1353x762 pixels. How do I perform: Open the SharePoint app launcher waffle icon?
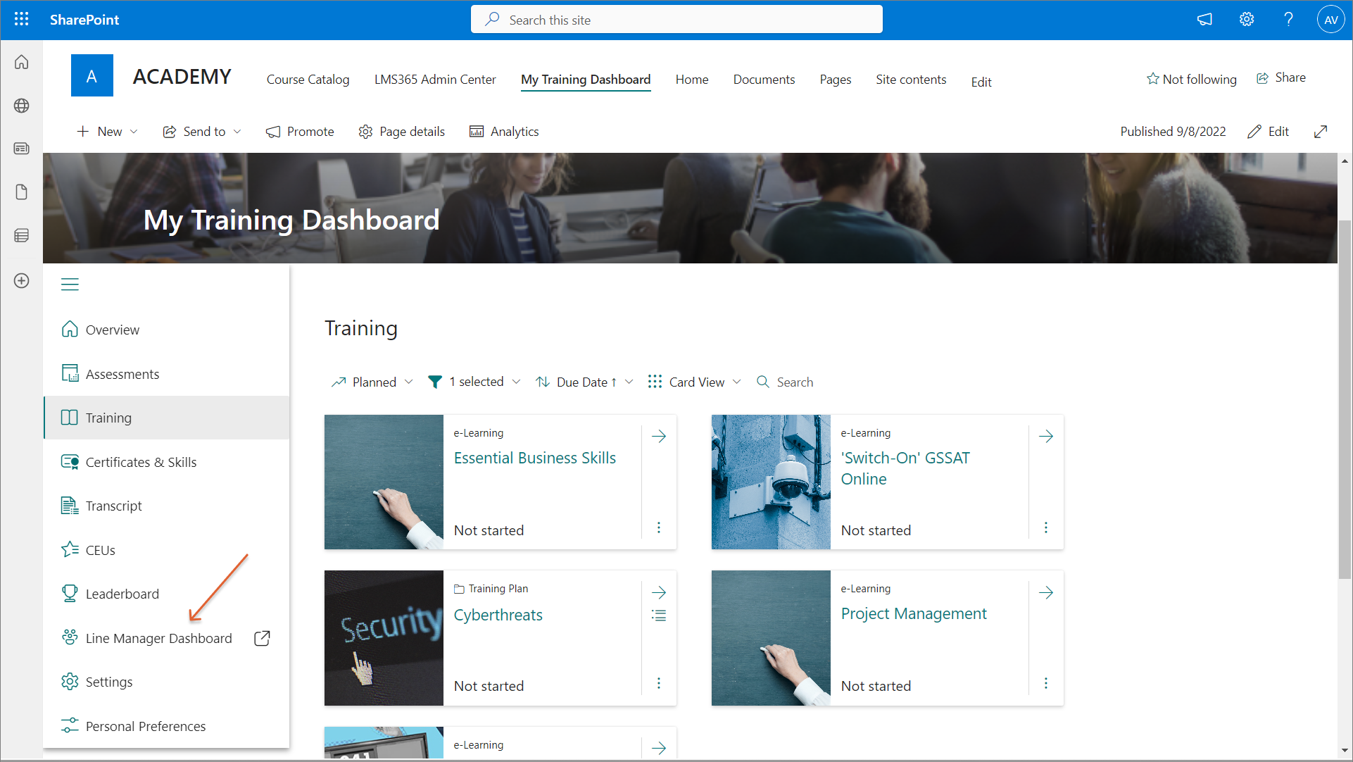click(x=21, y=19)
